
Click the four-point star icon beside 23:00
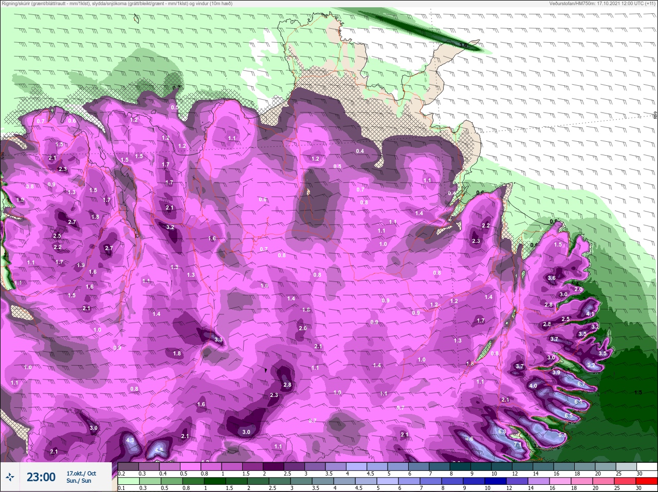click(9, 477)
